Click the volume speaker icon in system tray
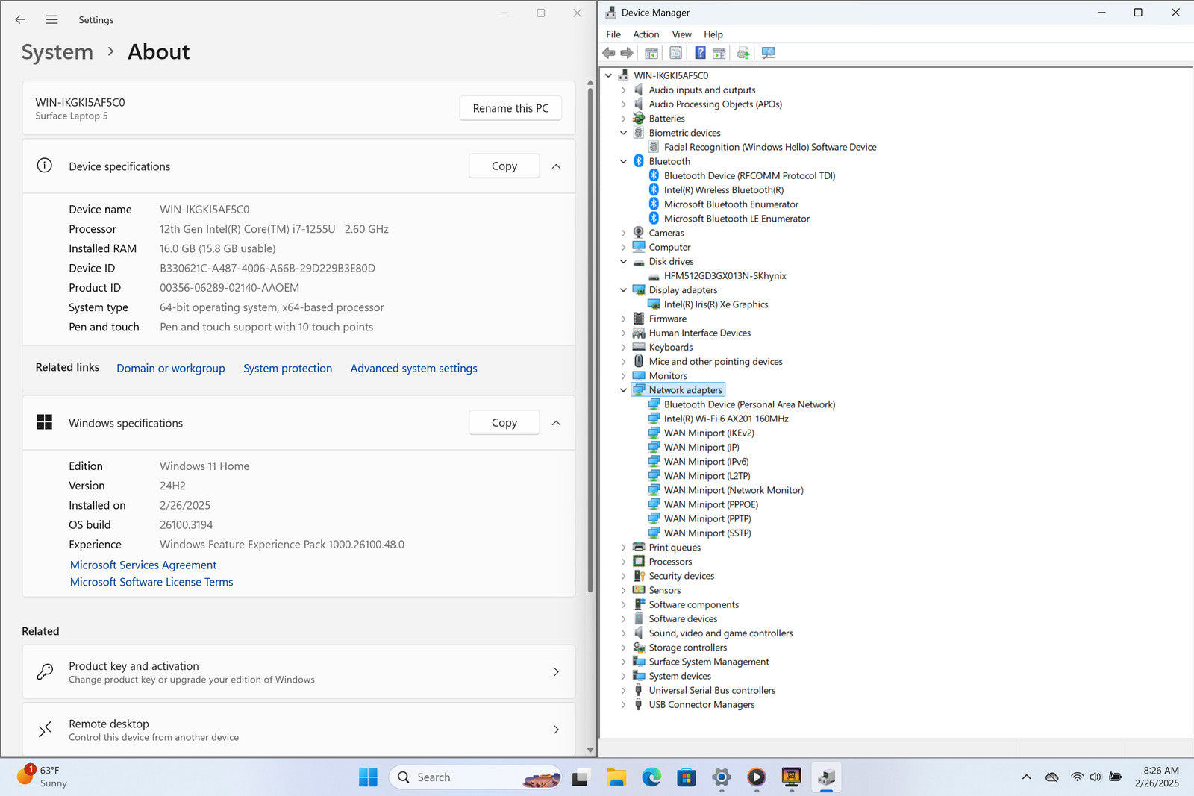This screenshot has height=796, width=1194. pyautogui.click(x=1095, y=777)
